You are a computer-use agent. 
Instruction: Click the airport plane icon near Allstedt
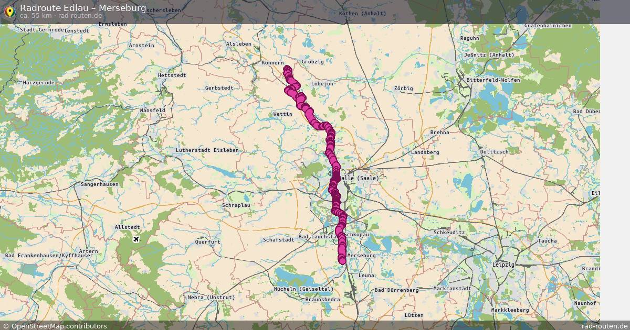pyautogui.click(x=136, y=239)
